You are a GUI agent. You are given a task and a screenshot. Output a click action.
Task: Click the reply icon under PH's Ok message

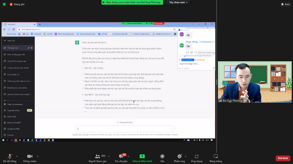pyautogui.click(x=188, y=52)
